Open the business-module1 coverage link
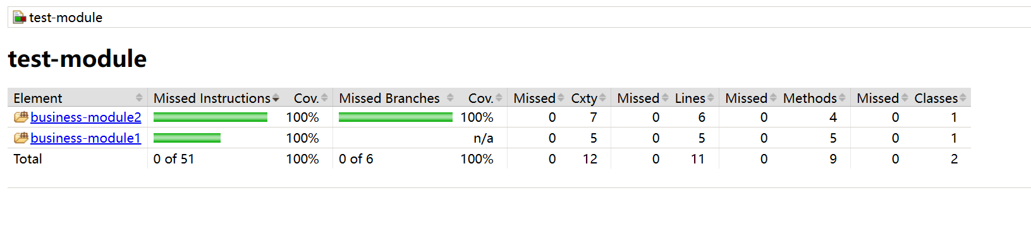 (x=86, y=138)
